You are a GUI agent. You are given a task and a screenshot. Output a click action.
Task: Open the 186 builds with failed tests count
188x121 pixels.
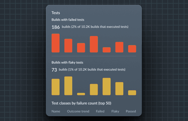coord(56,27)
